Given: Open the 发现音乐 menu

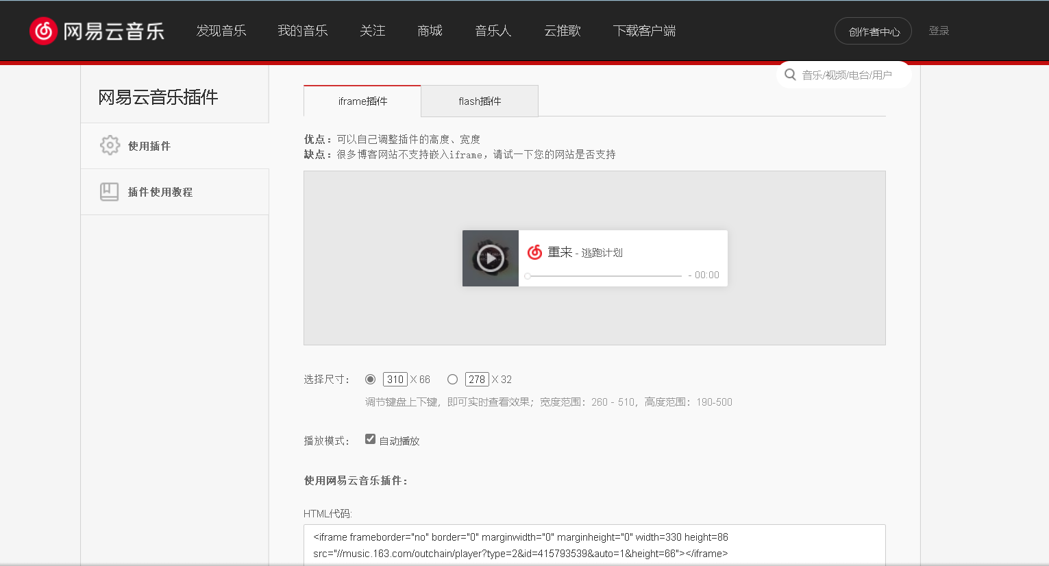Looking at the screenshot, I should [x=221, y=30].
